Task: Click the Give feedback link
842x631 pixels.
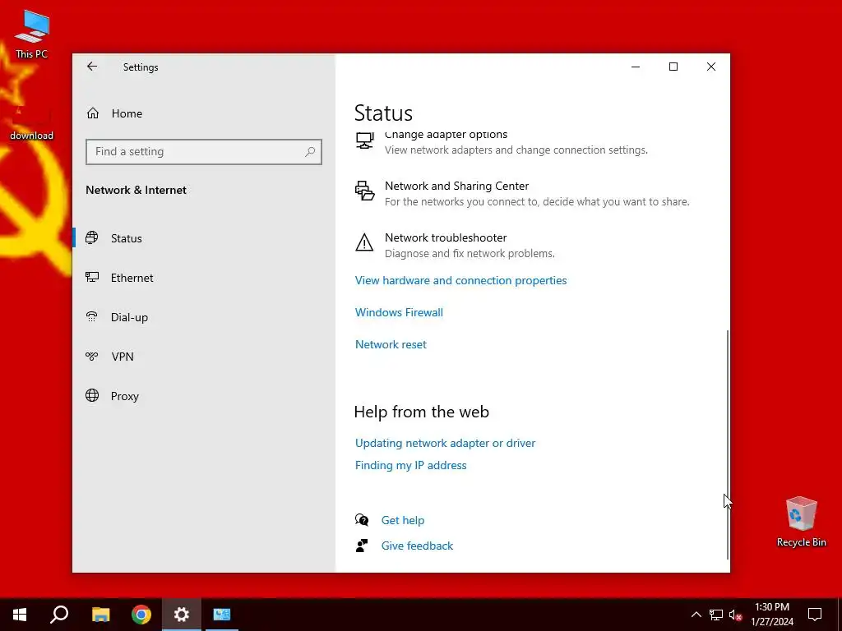Action: pos(417,546)
